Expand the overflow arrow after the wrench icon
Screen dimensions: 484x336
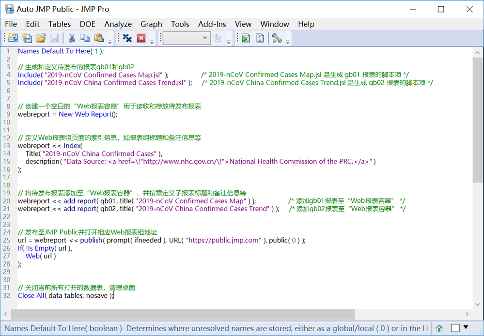click(x=287, y=42)
